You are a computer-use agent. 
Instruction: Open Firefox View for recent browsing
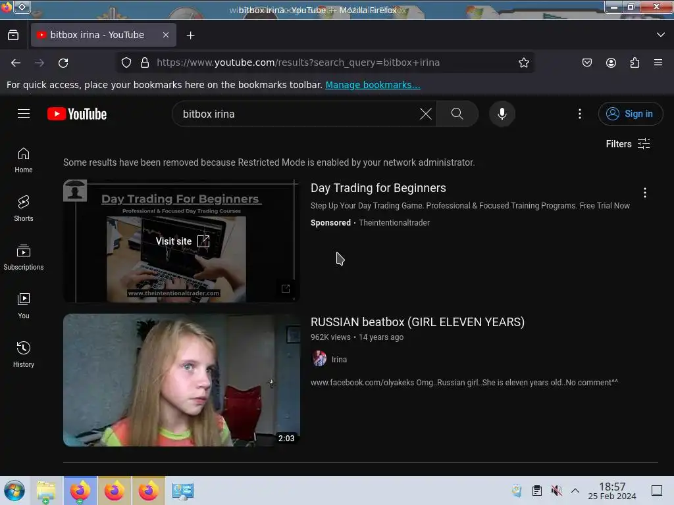pos(13,36)
